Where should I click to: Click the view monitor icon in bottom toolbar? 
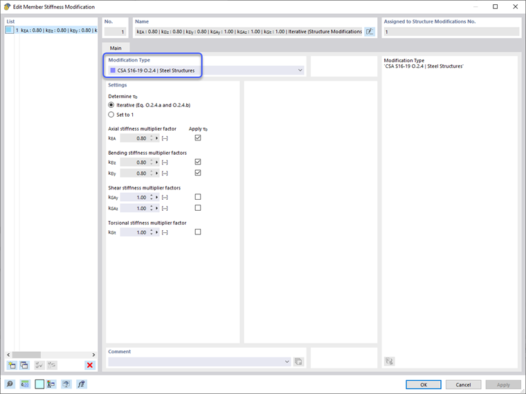click(66, 384)
